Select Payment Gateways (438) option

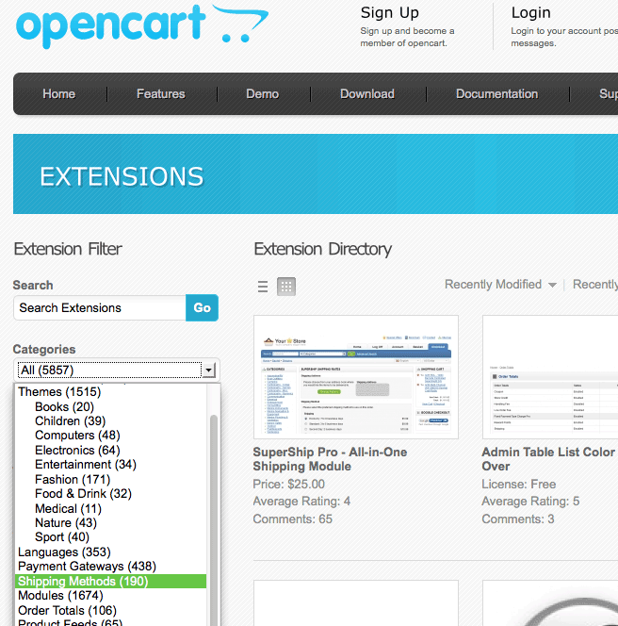(86, 567)
